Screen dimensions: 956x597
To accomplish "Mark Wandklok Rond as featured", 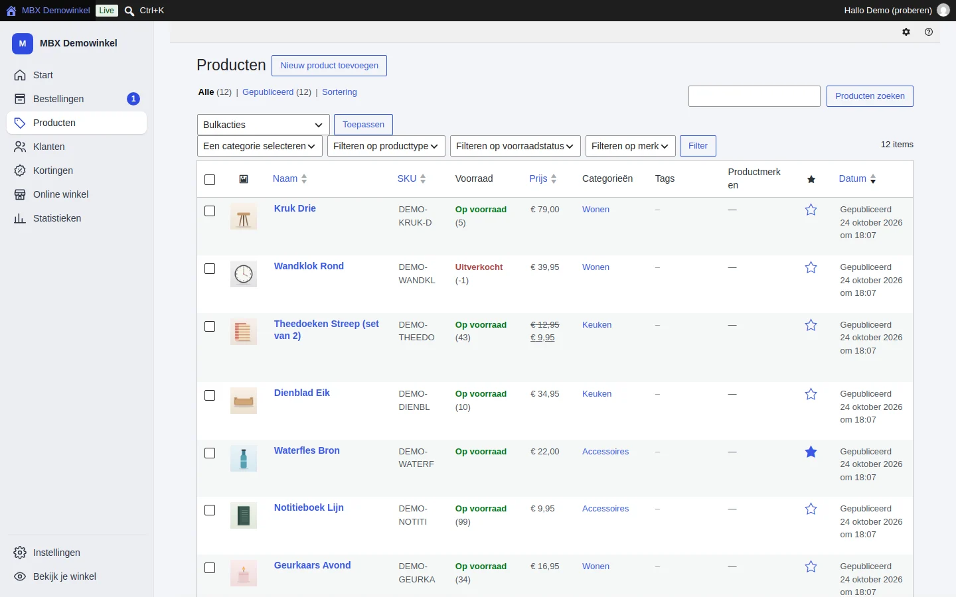I will (x=811, y=268).
